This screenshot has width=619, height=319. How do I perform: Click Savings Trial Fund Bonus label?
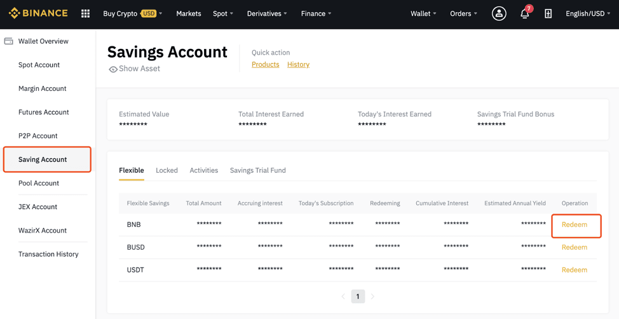516,114
